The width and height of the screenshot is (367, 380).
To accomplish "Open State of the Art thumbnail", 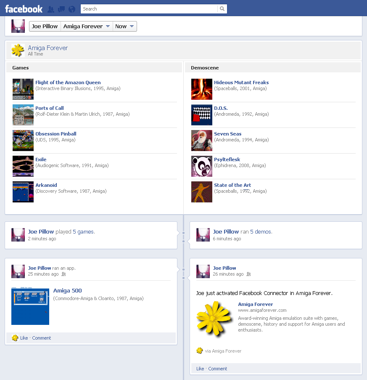I will point(202,192).
